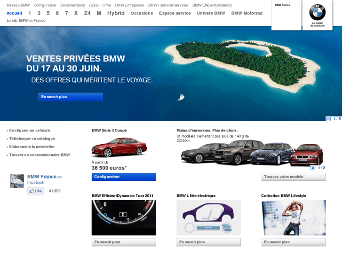Click the BMW Série 3 Coupé heading
Viewport: 342px width, 256px height.
(x=109, y=130)
